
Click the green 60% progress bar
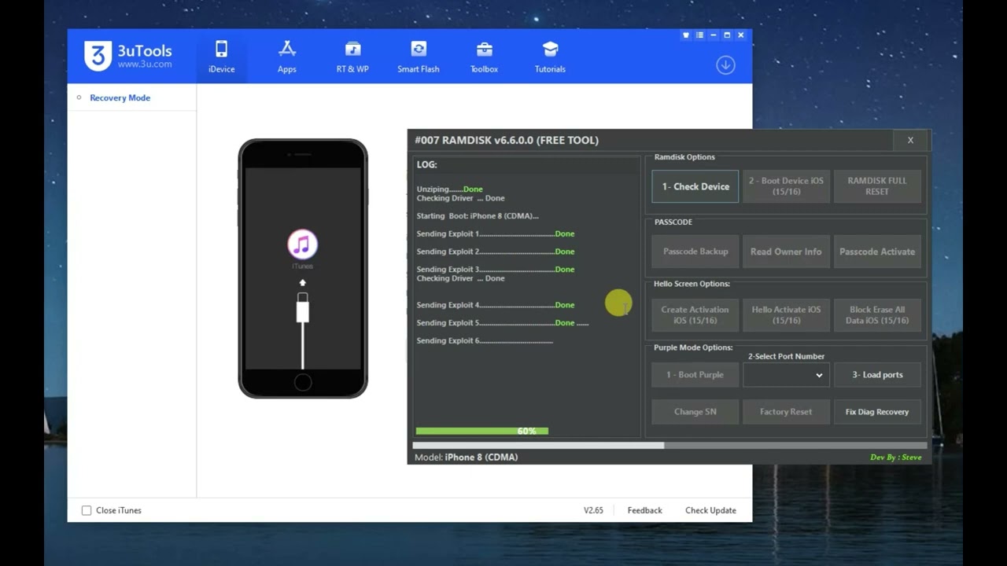tap(481, 431)
